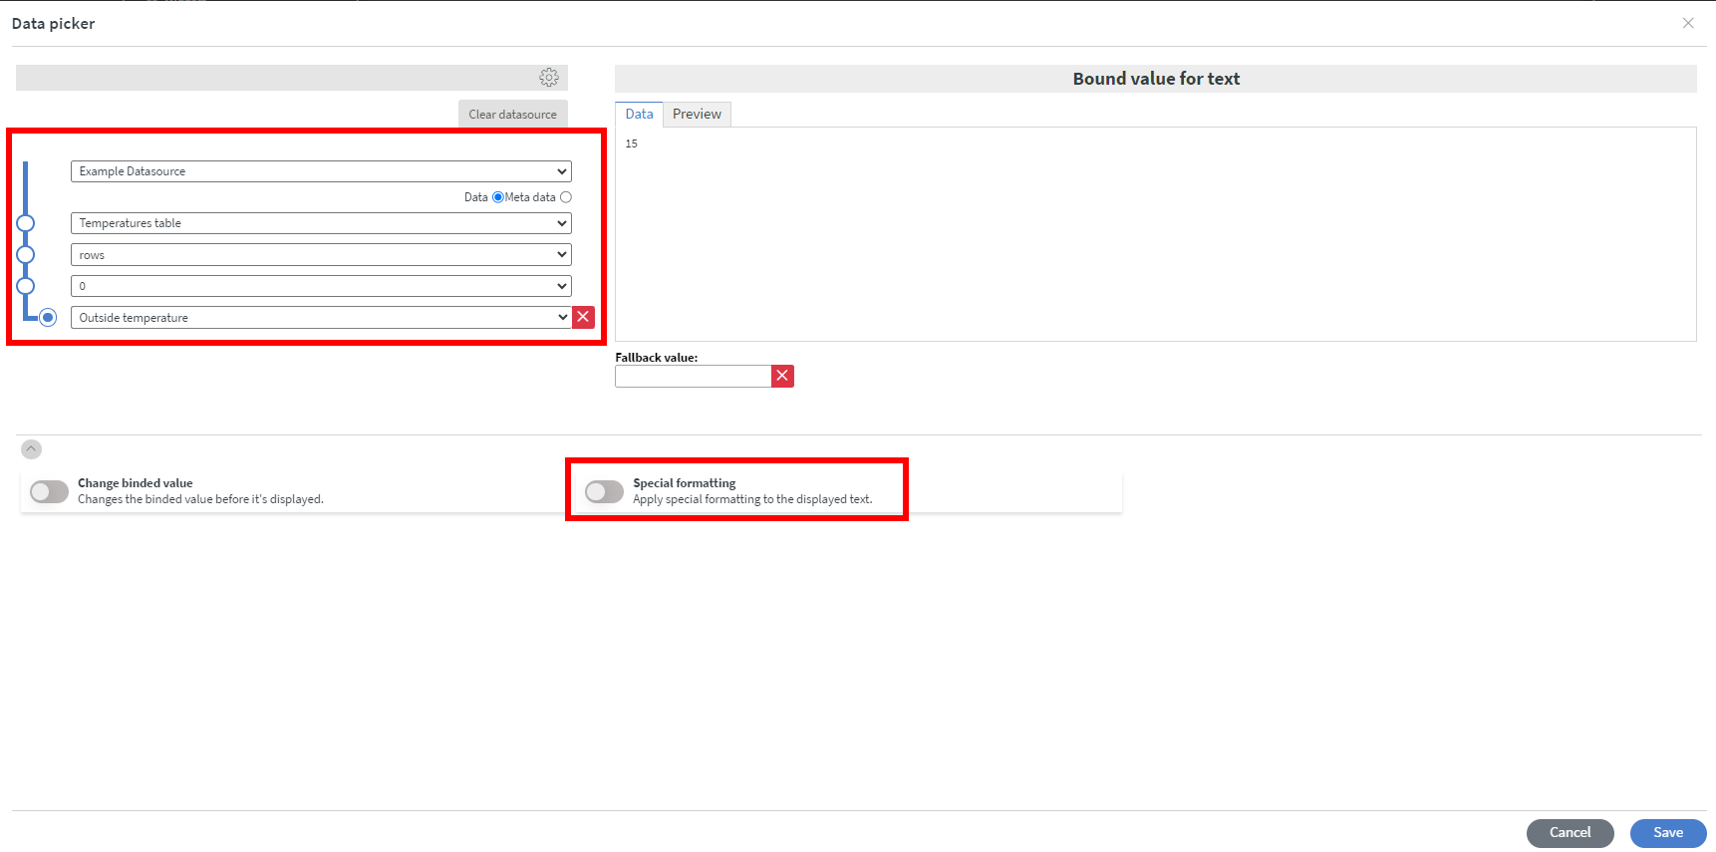This screenshot has width=1716, height=852.
Task: Enable the Special formatting switch
Action: 604,491
